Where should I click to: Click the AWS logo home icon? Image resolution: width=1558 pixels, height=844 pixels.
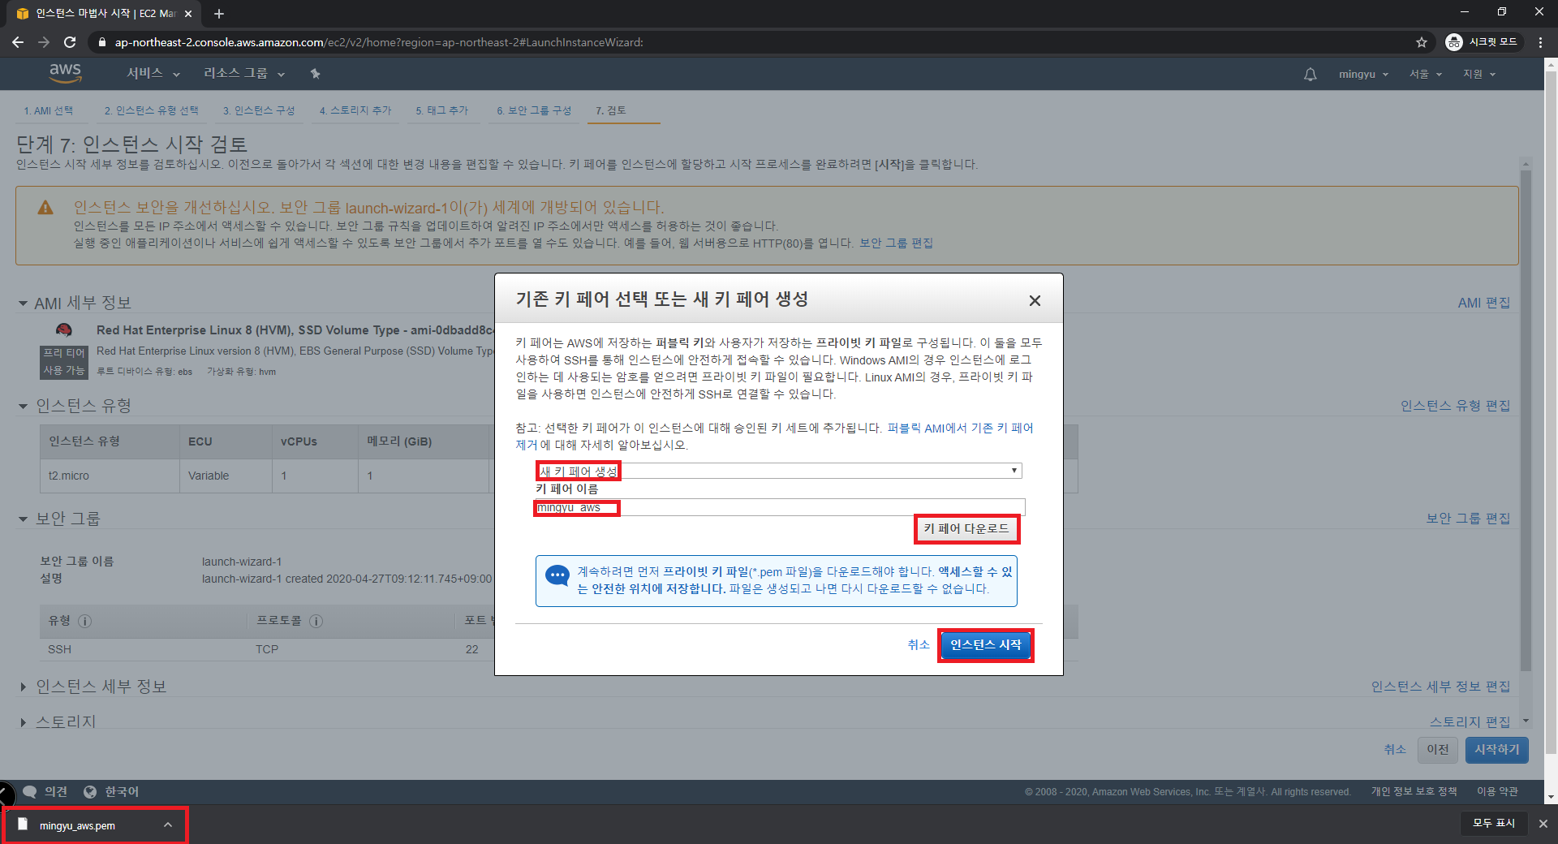[65, 73]
